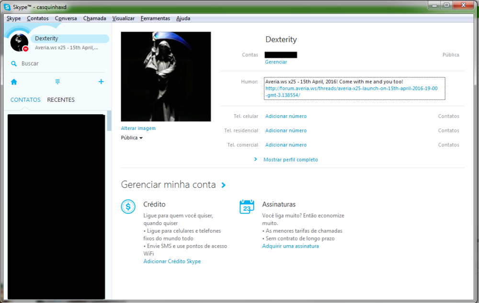Click the coin icon beside Crédito

point(128,206)
